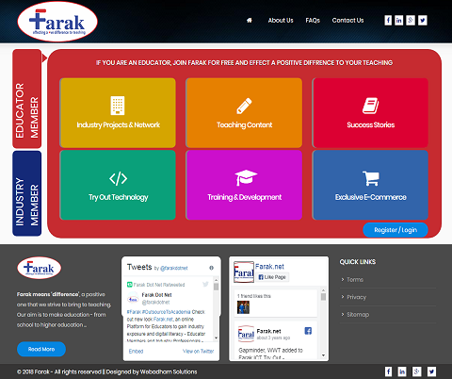Viewport: 452px width, 379px height.
Task: Open the Terms quick link
Action: (x=355, y=279)
